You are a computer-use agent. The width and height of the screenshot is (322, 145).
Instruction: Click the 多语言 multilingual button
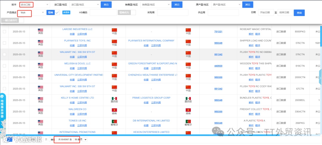pos(66,12)
